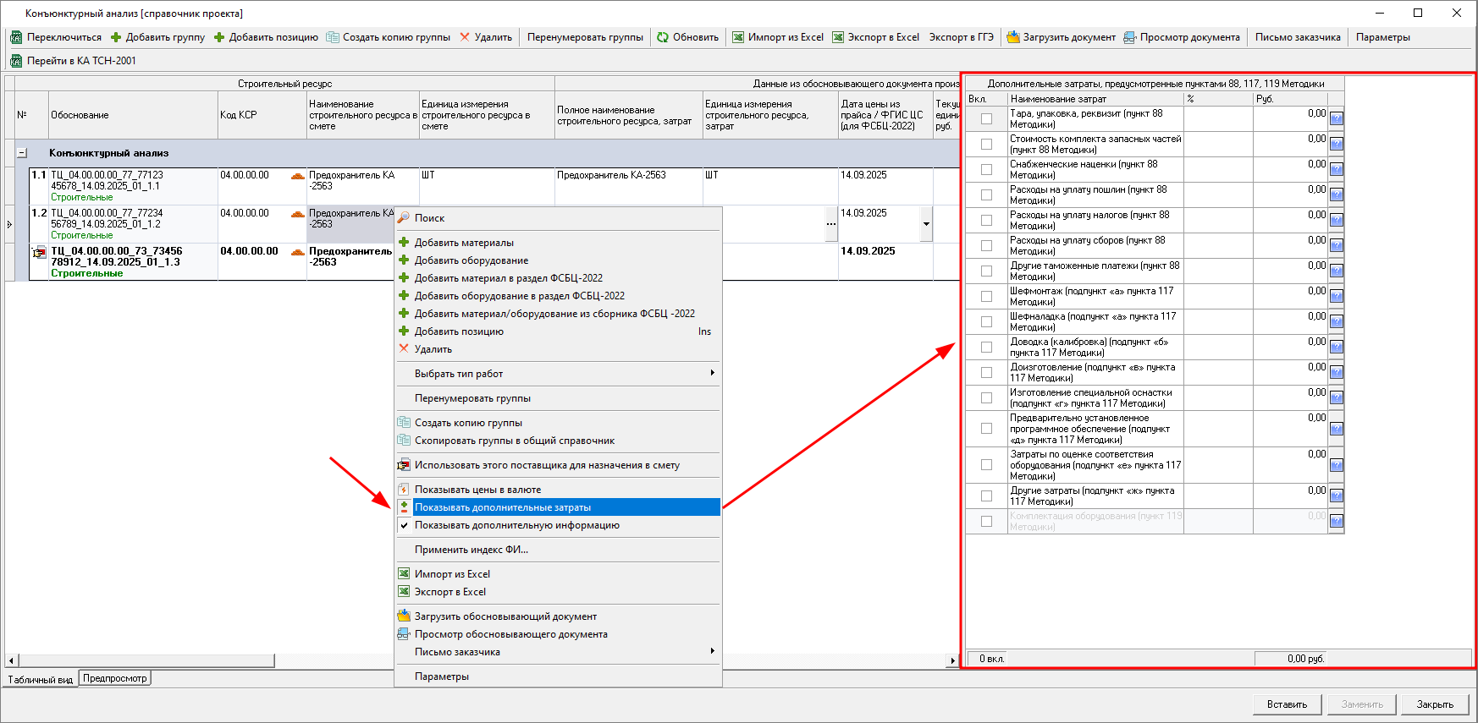Collapse the Конъюнктурный анализ group
Screen dimensions: 1478x723
click(x=22, y=153)
